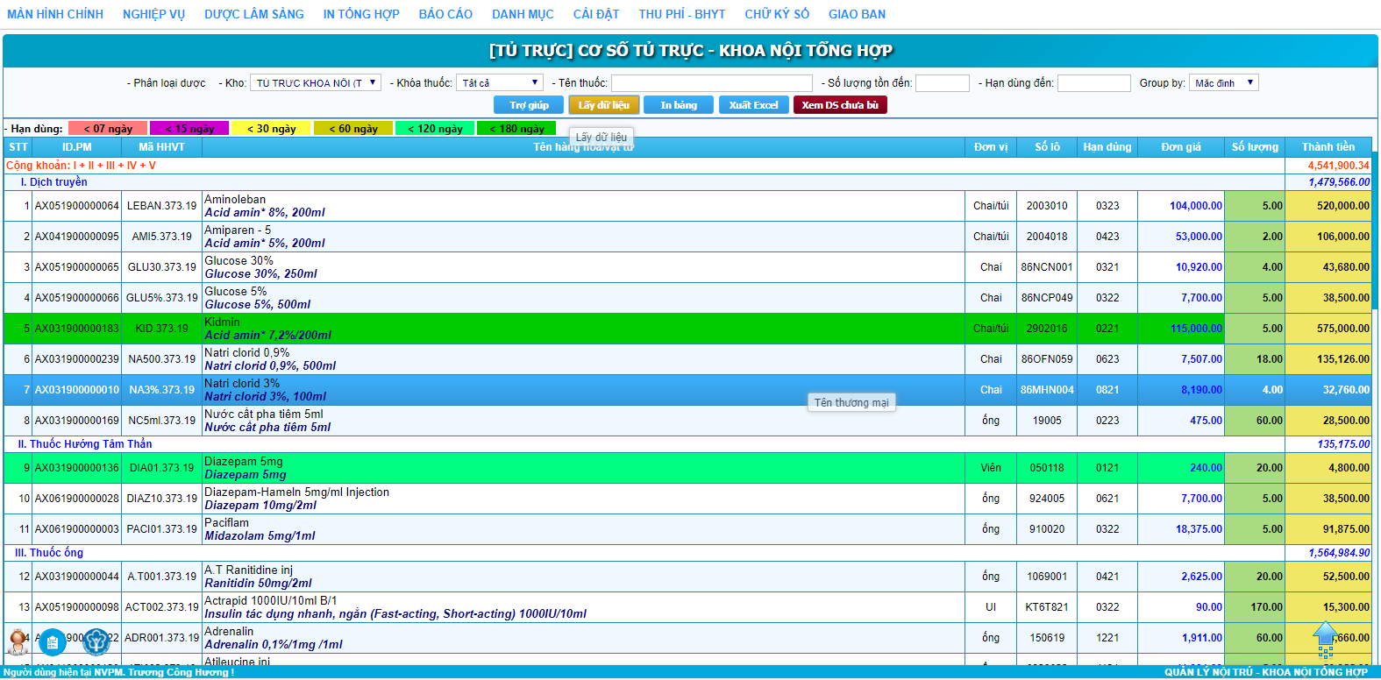Image resolution: width=1381 pixels, height=680 pixels.
Task: Open the BÁO CÁO menu
Action: (x=445, y=14)
